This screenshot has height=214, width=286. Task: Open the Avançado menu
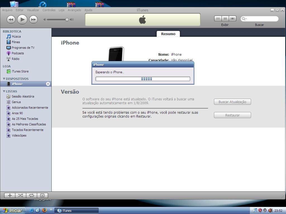[x=74, y=10]
